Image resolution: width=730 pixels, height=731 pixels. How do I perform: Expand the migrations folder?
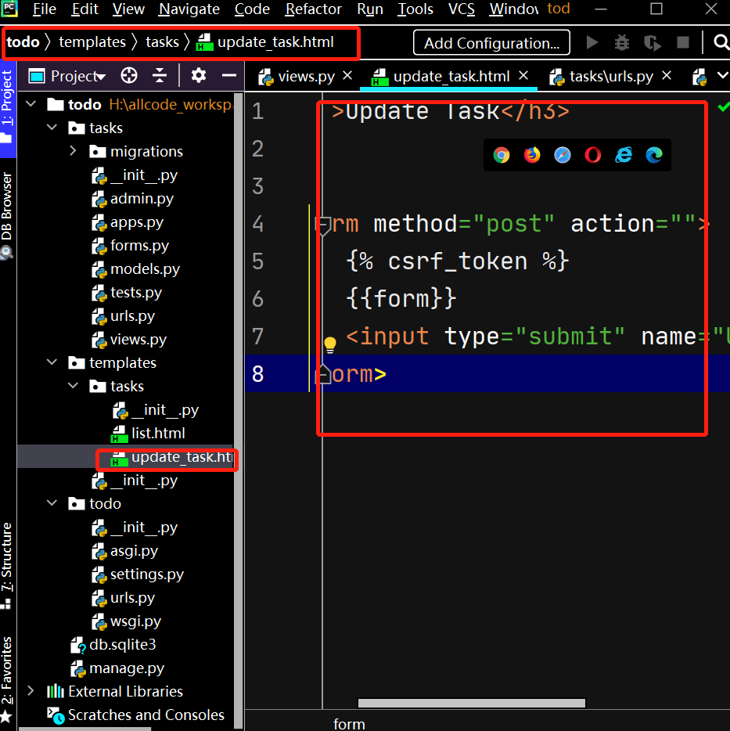[74, 150]
